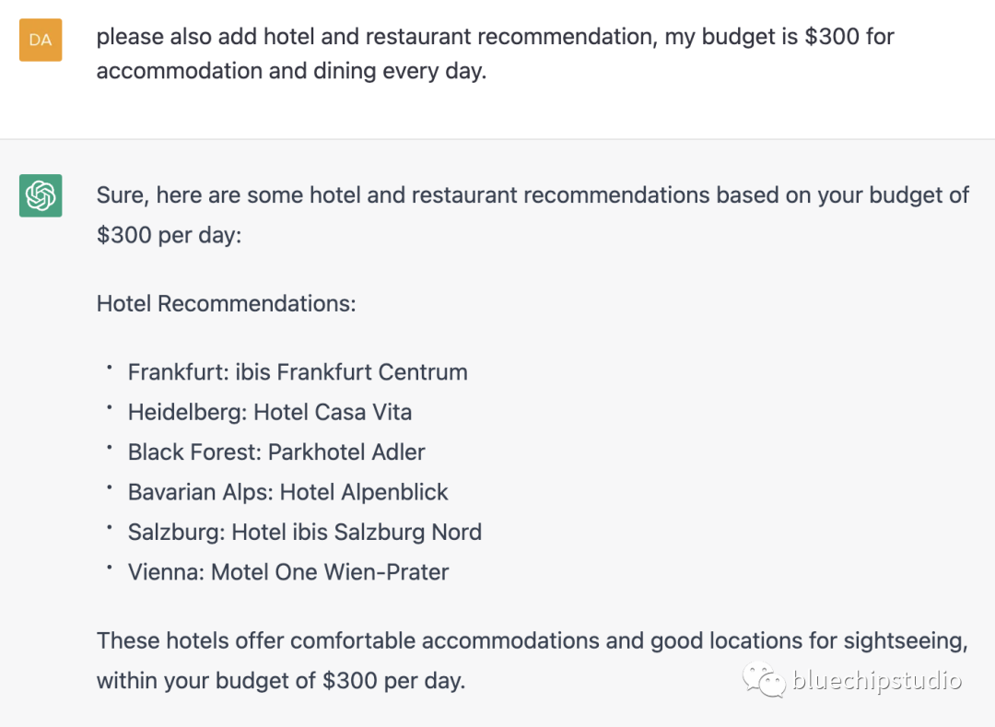Click the bullet point before Frankfurt
Screen dimensions: 995x727
(x=109, y=368)
